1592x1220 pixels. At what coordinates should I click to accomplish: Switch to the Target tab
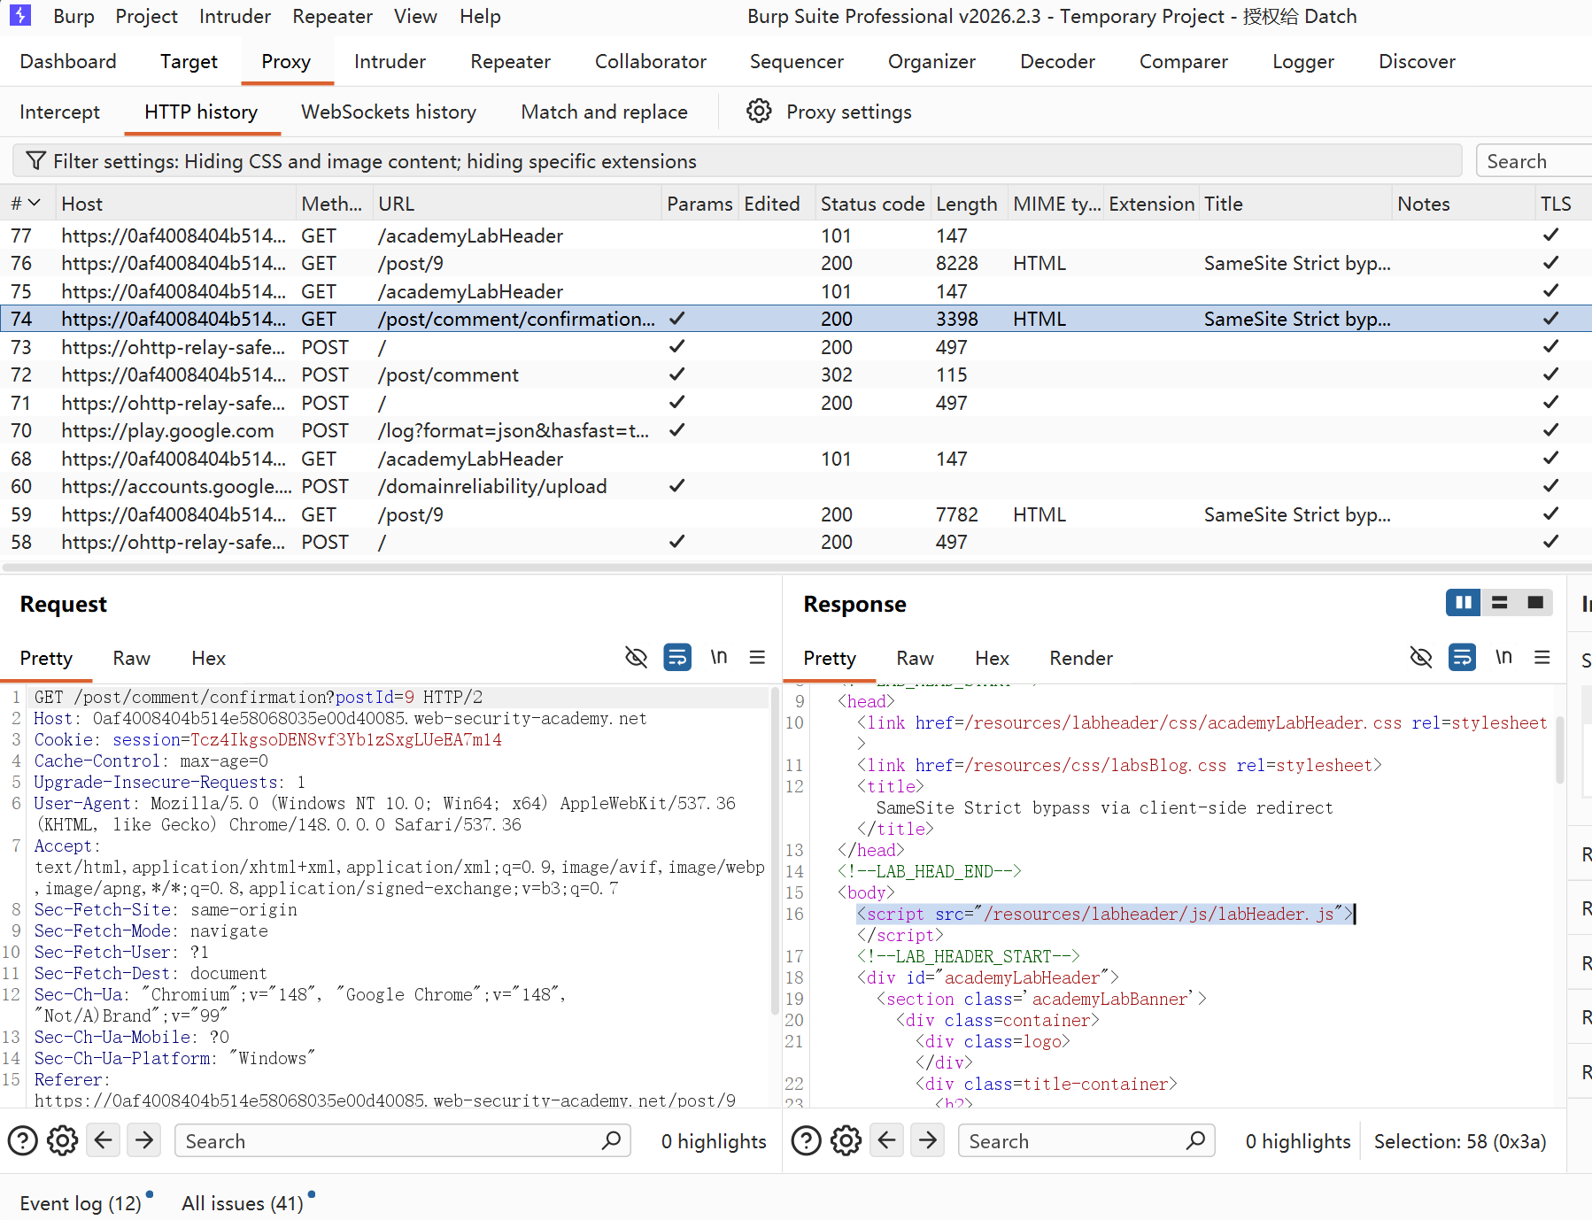pos(189,61)
